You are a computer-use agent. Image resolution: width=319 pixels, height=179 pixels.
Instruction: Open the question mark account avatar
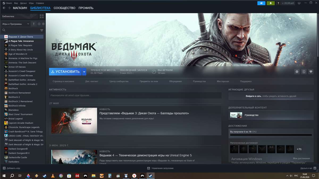[278, 3]
